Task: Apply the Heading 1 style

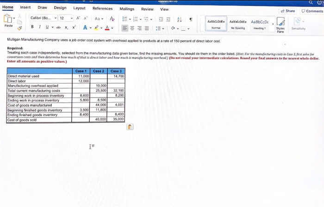Action: [260, 24]
